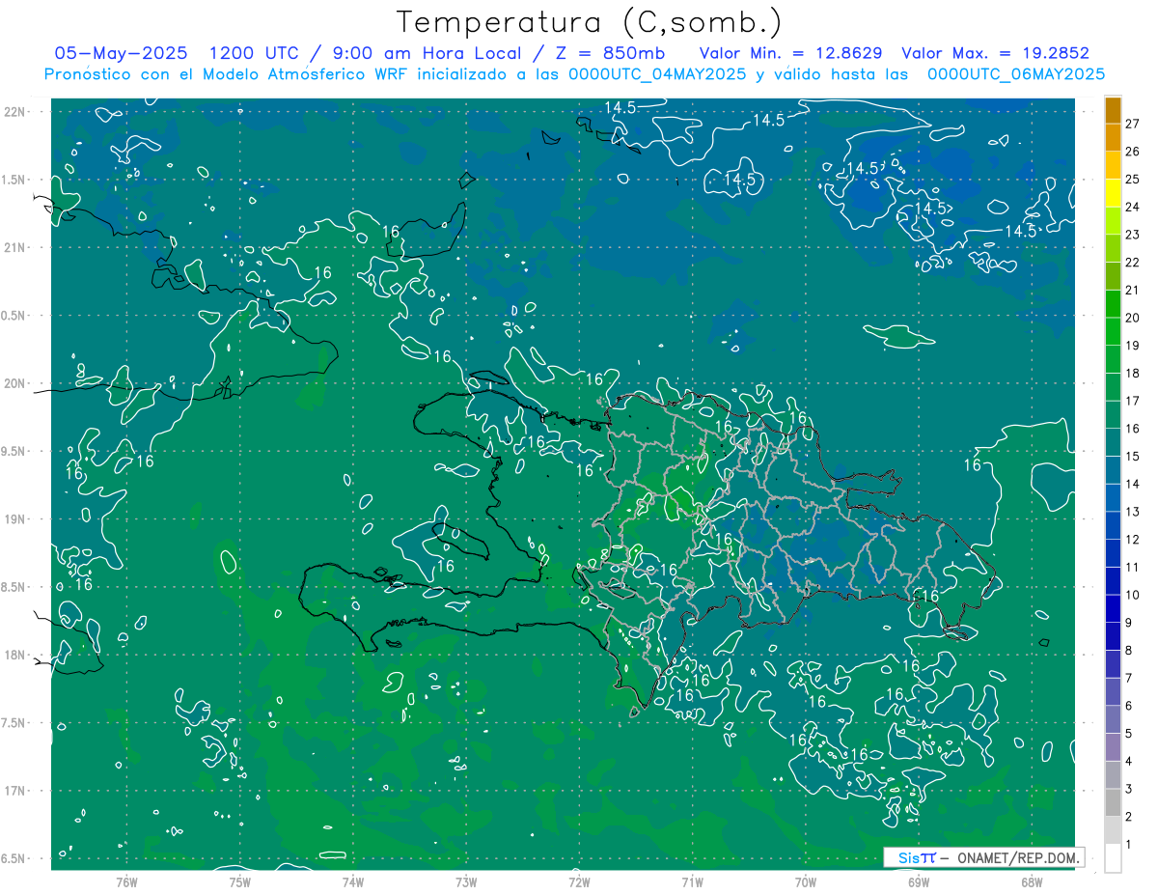Click the "5" label on the color scale

[1128, 734]
